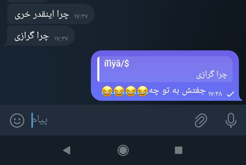Select the incoming bubble چرا گرازی

pos(39,36)
